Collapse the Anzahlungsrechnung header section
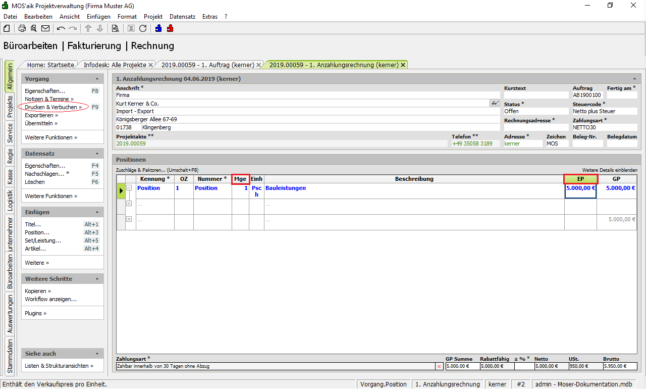646x389 pixels. tap(634, 79)
